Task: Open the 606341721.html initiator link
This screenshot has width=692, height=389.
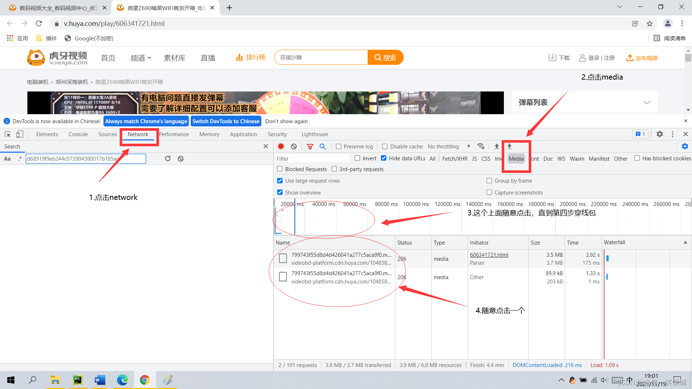Action: [x=489, y=255]
